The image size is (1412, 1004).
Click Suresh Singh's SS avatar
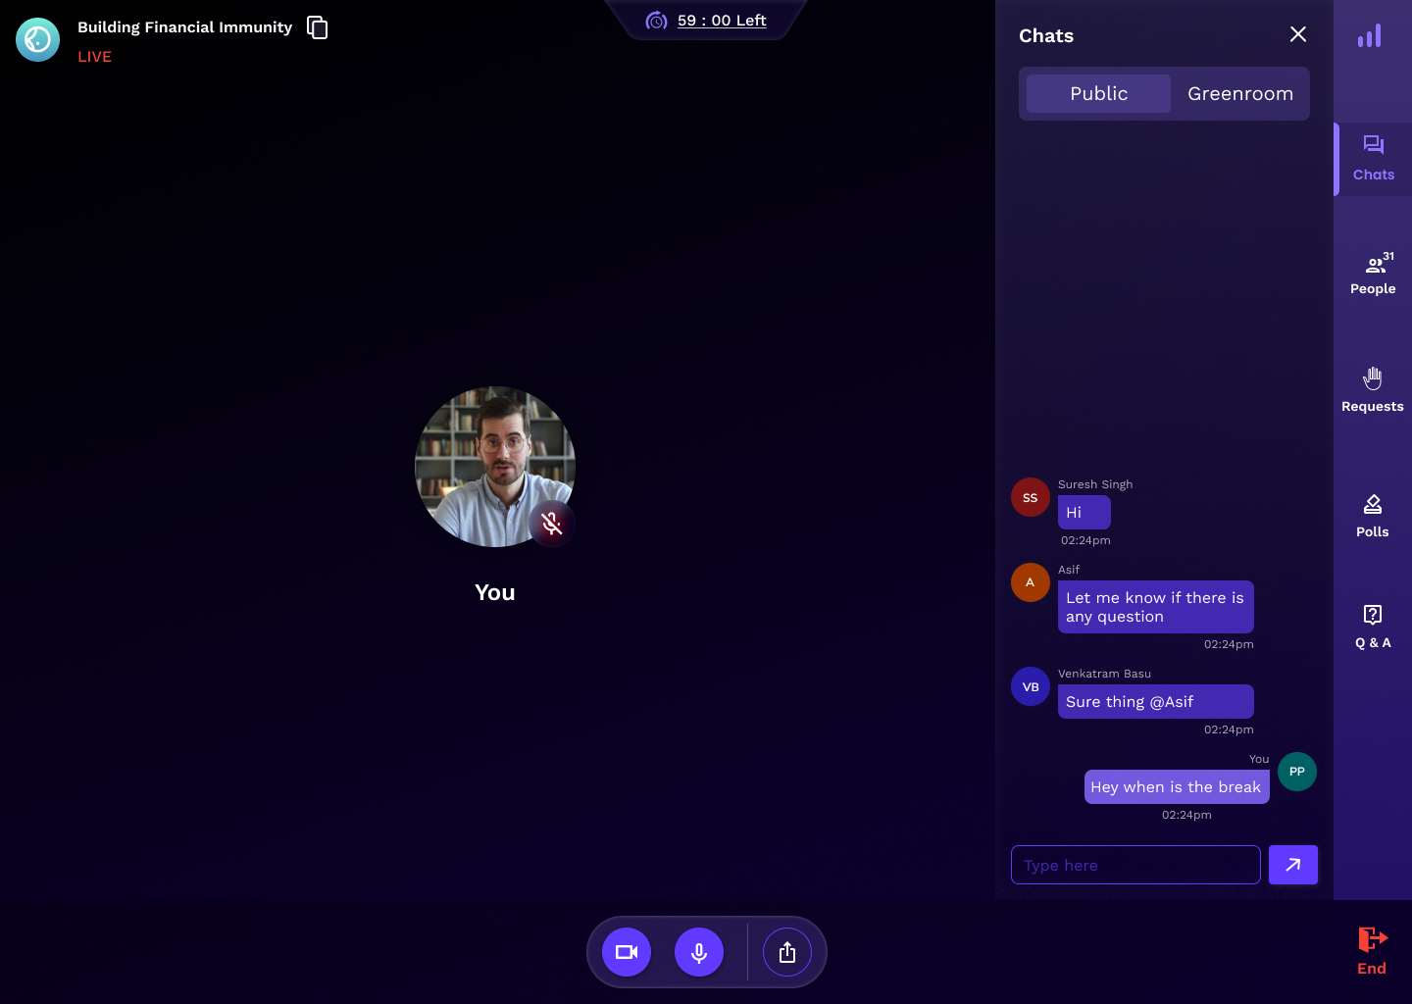1031,497
